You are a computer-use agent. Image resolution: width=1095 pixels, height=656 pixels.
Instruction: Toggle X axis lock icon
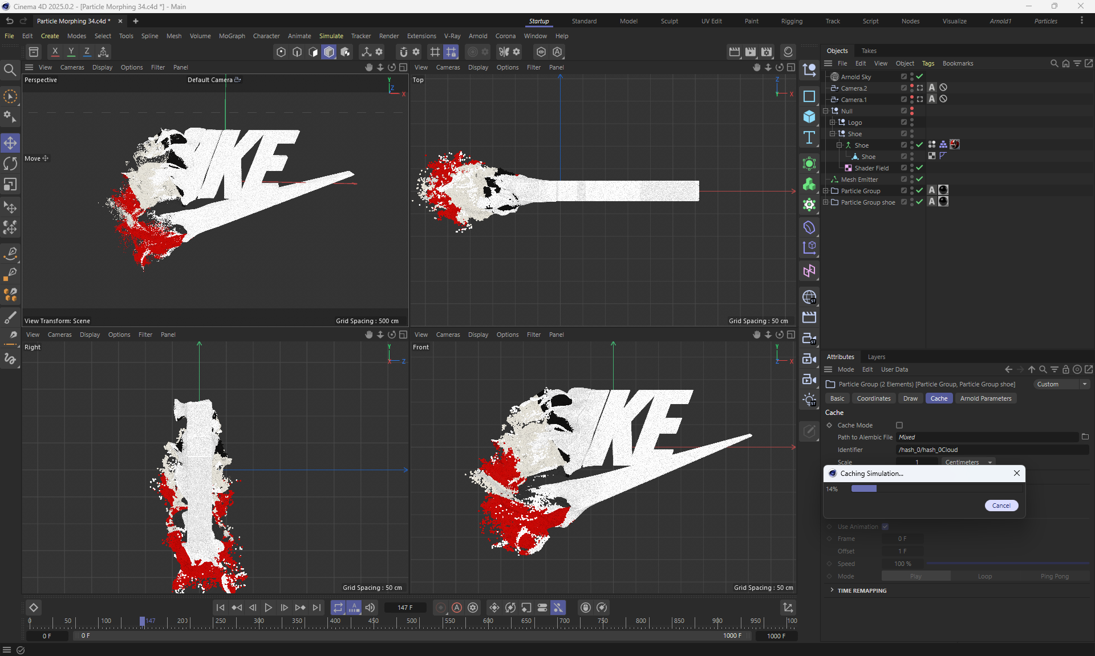click(x=55, y=52)
